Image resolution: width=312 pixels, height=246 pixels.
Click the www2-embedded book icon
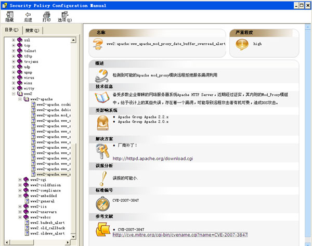pyautogui.click(x=26, y=196)
